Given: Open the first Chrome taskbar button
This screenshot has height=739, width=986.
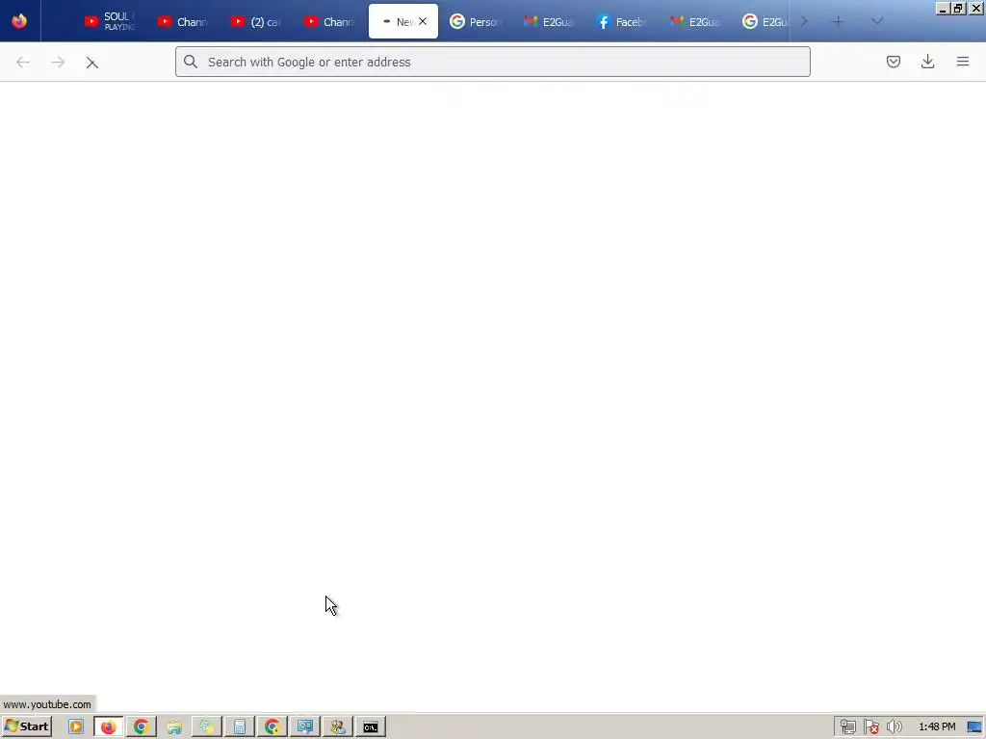Looking at the screenshot, I should click(142, 726).
